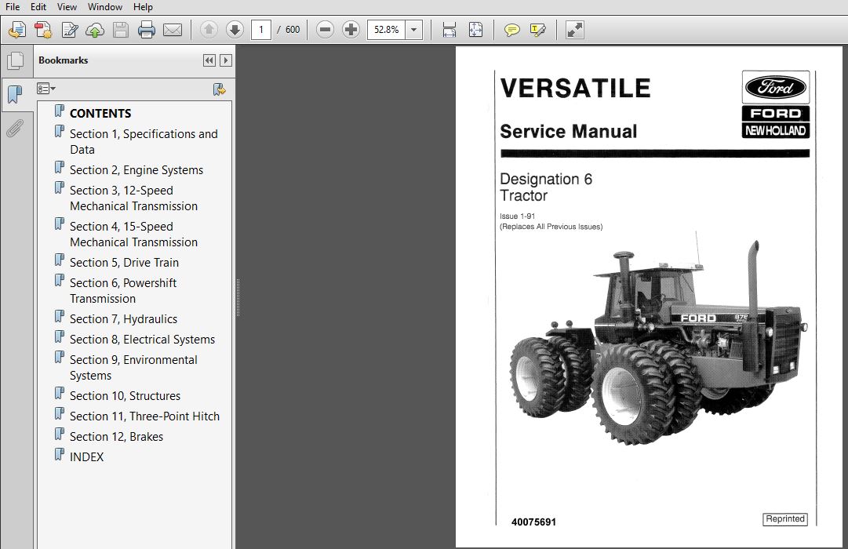Click the "Reprinted" box on the page
The width and height of the screenshot is (848, 549).
click(x=785, y=519)
